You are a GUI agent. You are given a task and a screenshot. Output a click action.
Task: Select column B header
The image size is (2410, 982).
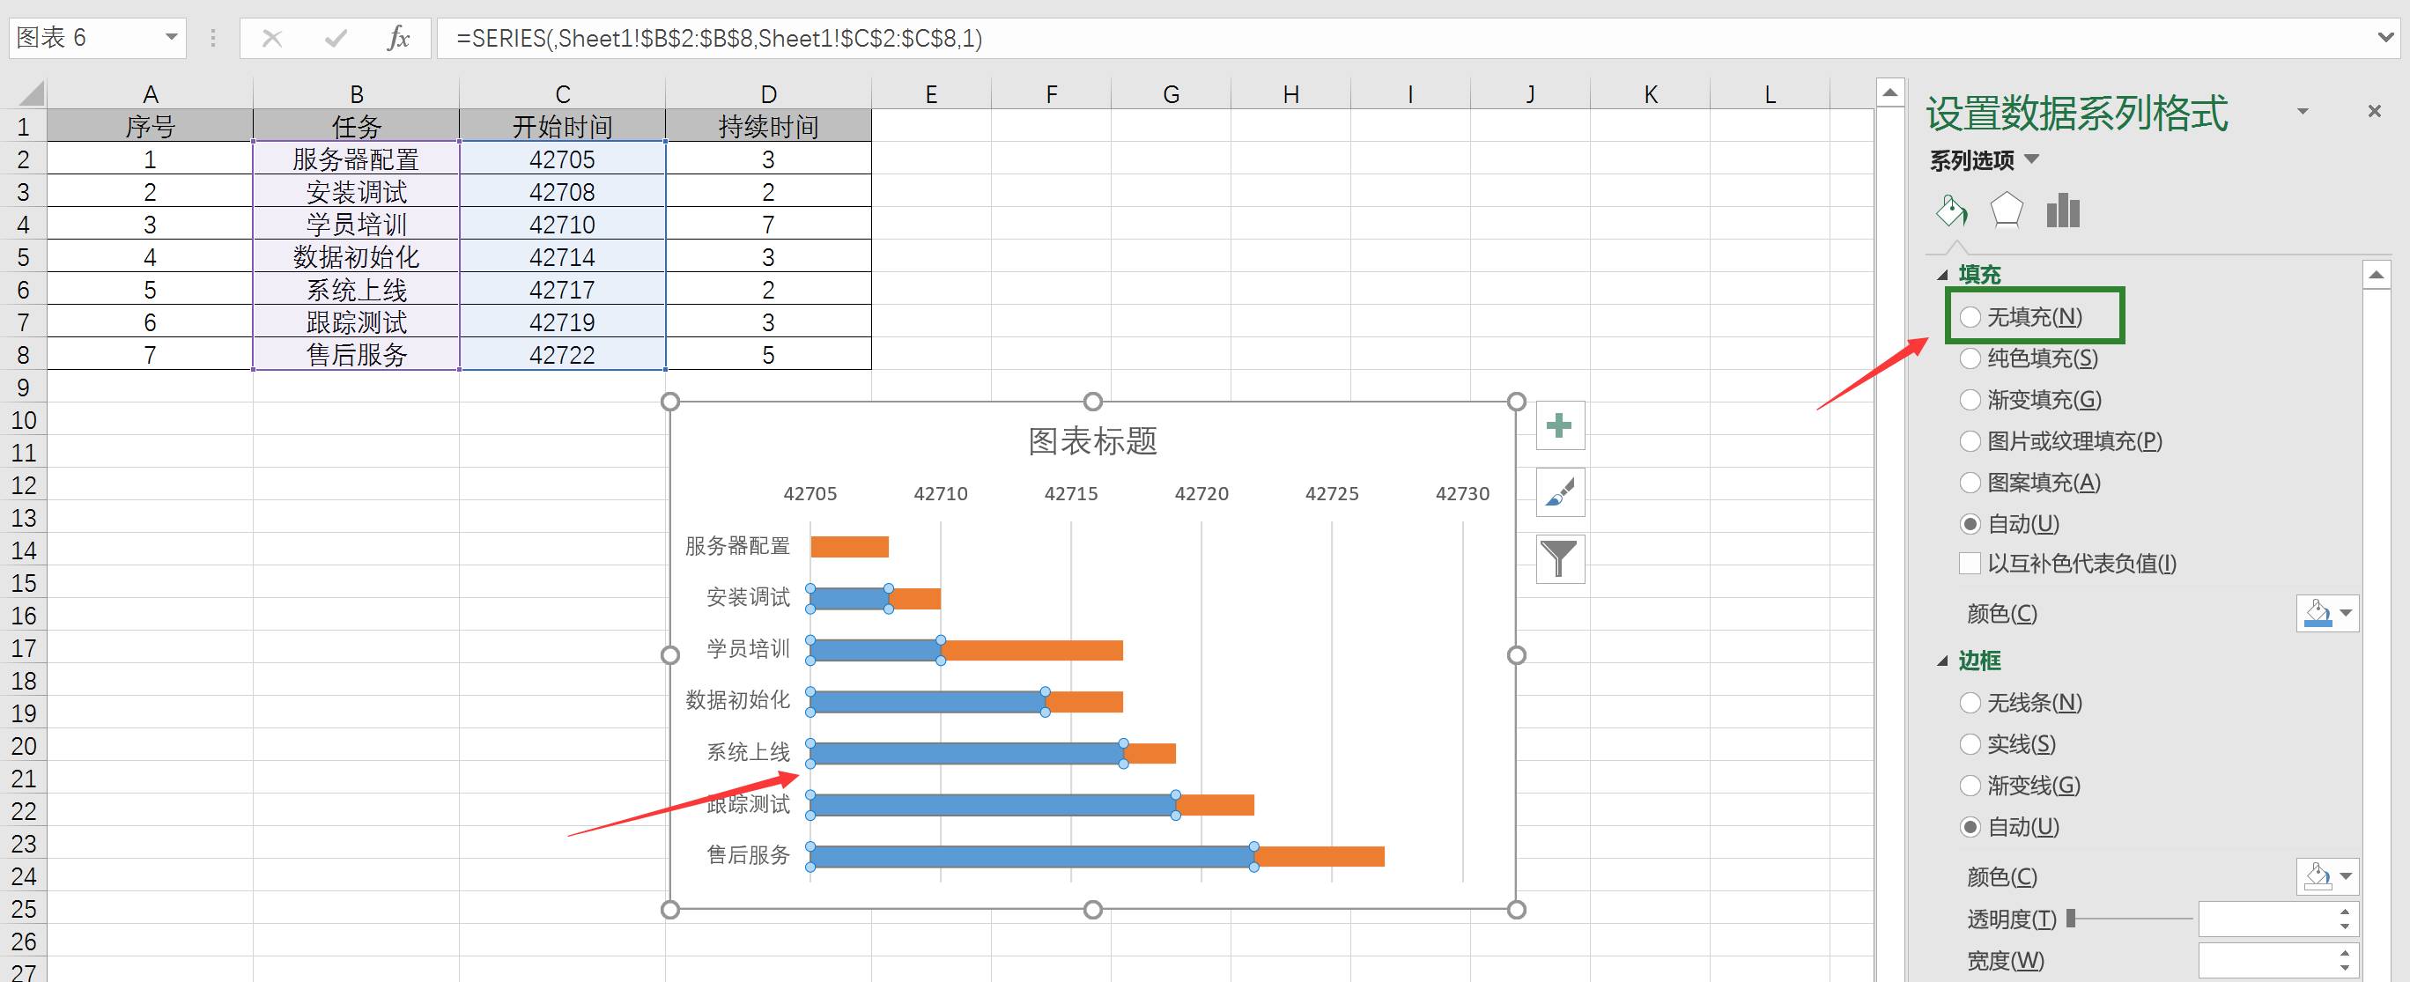(x=357, y=94)
